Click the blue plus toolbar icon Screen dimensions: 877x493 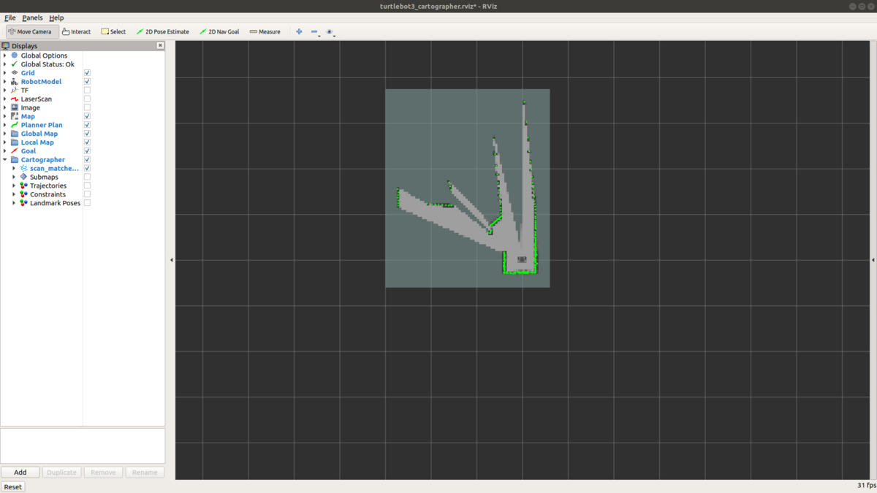click(x=298, y=31)
